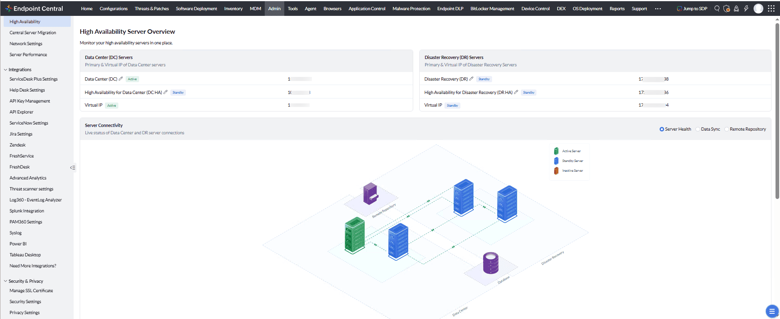780x319 pixels.
Task: Click Active badge next to Data Center (DC)
Action: click(132, 79)
